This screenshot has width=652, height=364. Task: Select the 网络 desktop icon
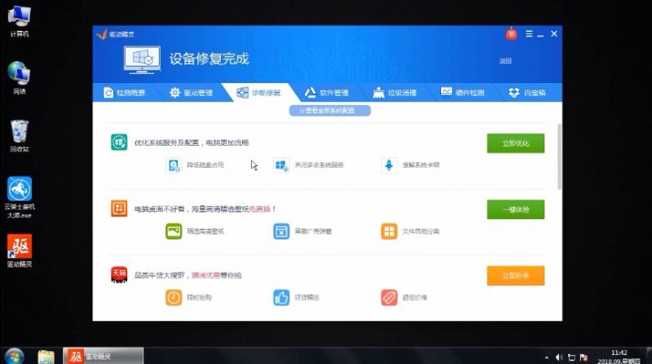click(19, 77)
